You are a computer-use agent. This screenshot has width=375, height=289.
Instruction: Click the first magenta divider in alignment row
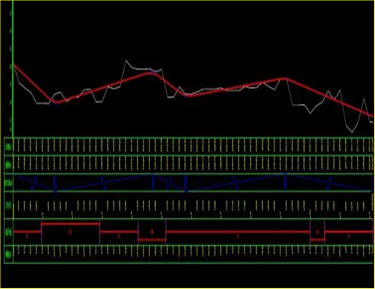41,233
